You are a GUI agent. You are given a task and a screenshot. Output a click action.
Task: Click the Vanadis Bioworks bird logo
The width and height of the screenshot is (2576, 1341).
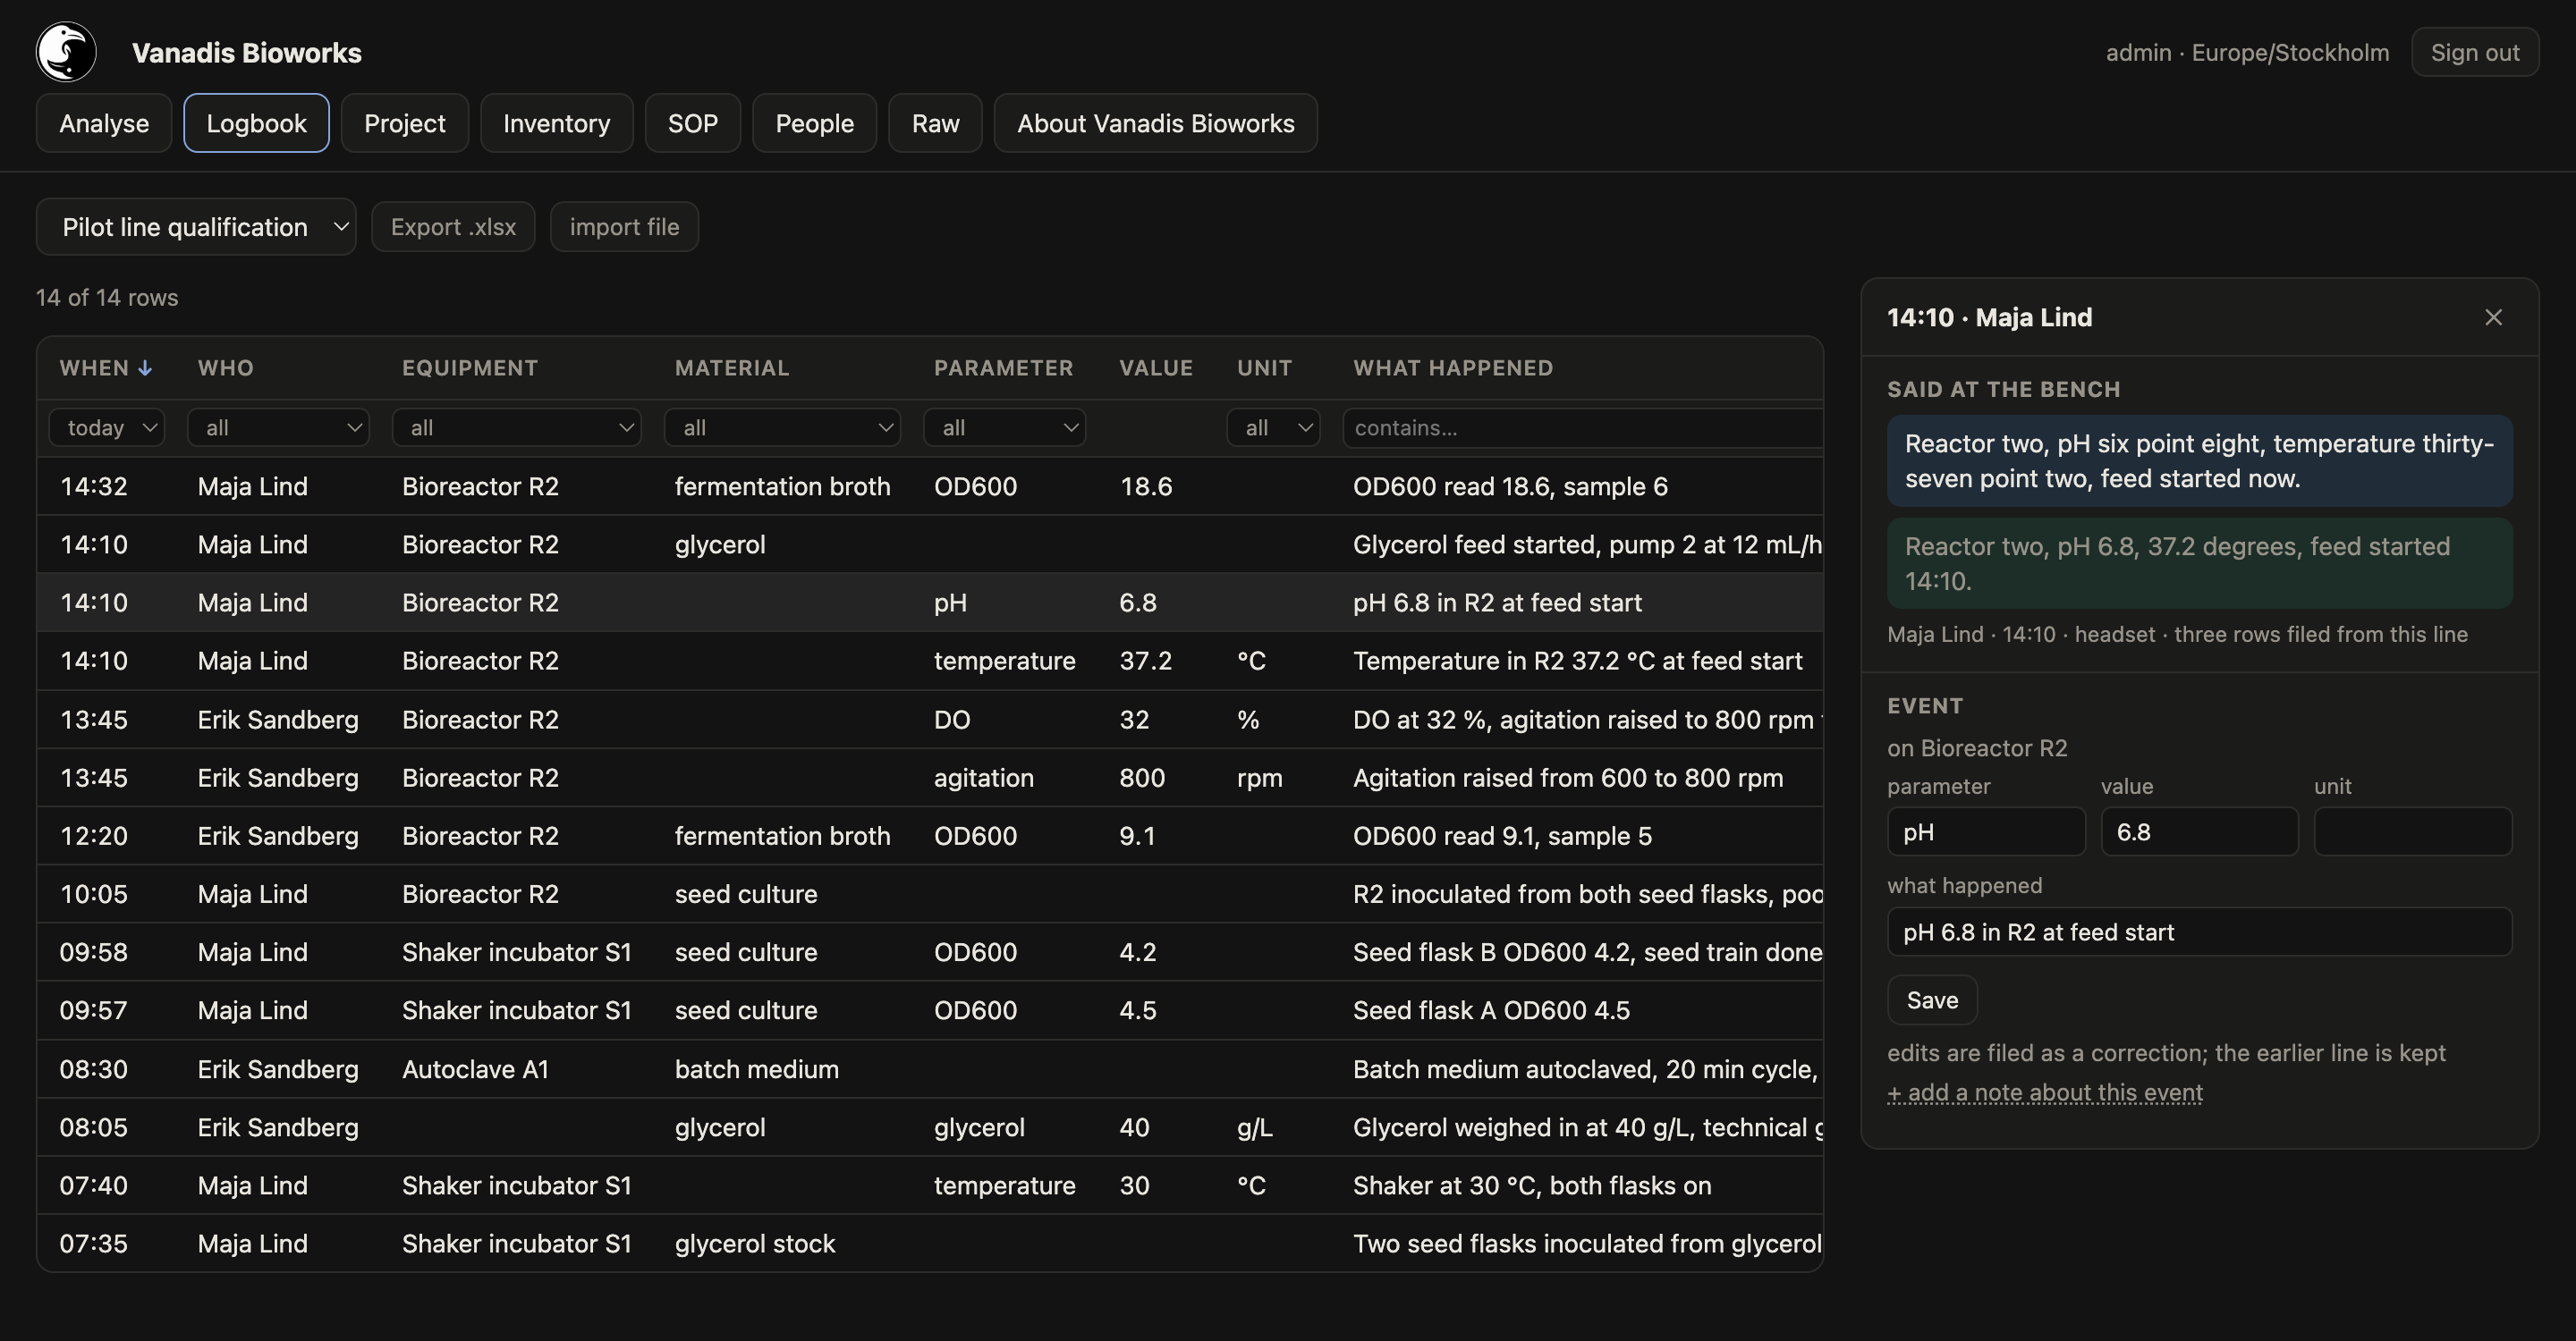66,52
